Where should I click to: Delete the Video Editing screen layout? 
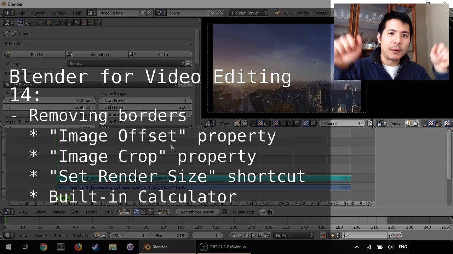point(150,13)
